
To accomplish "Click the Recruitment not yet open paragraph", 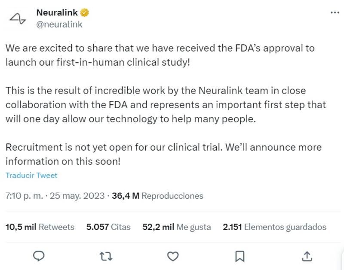I will [163, 154].
